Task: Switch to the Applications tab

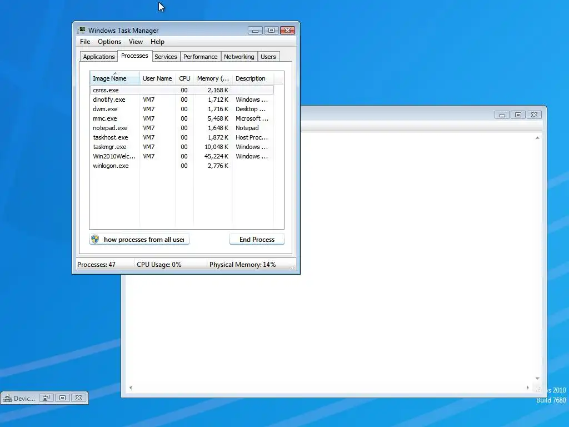Action: coord(99,57)
